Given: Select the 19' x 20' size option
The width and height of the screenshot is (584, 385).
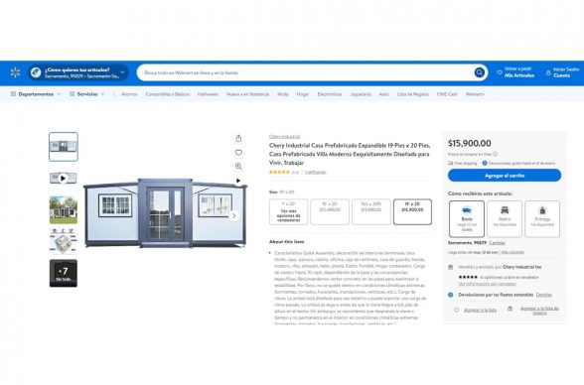Looking at the screenshot, I should [x=412, y=211].
